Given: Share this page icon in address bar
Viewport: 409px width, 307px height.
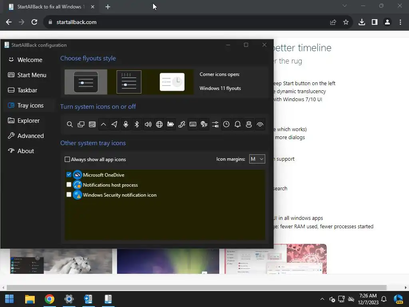Looking at the screenshot, I should pyautogui.click(x=333, y=22).
